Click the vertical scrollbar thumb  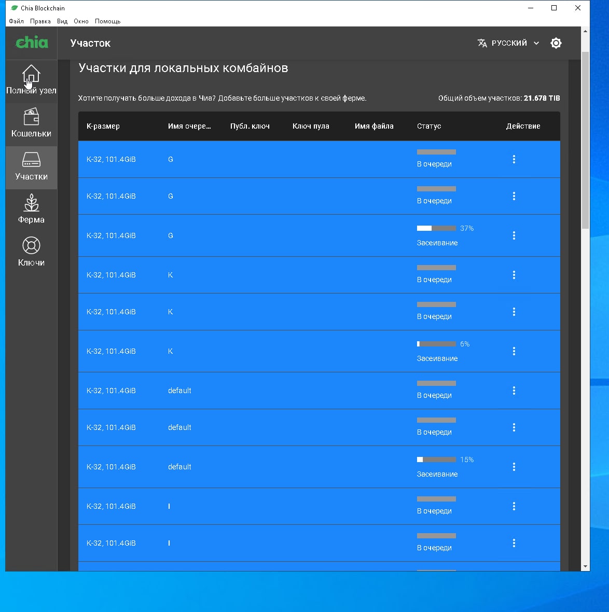point(585,141)
